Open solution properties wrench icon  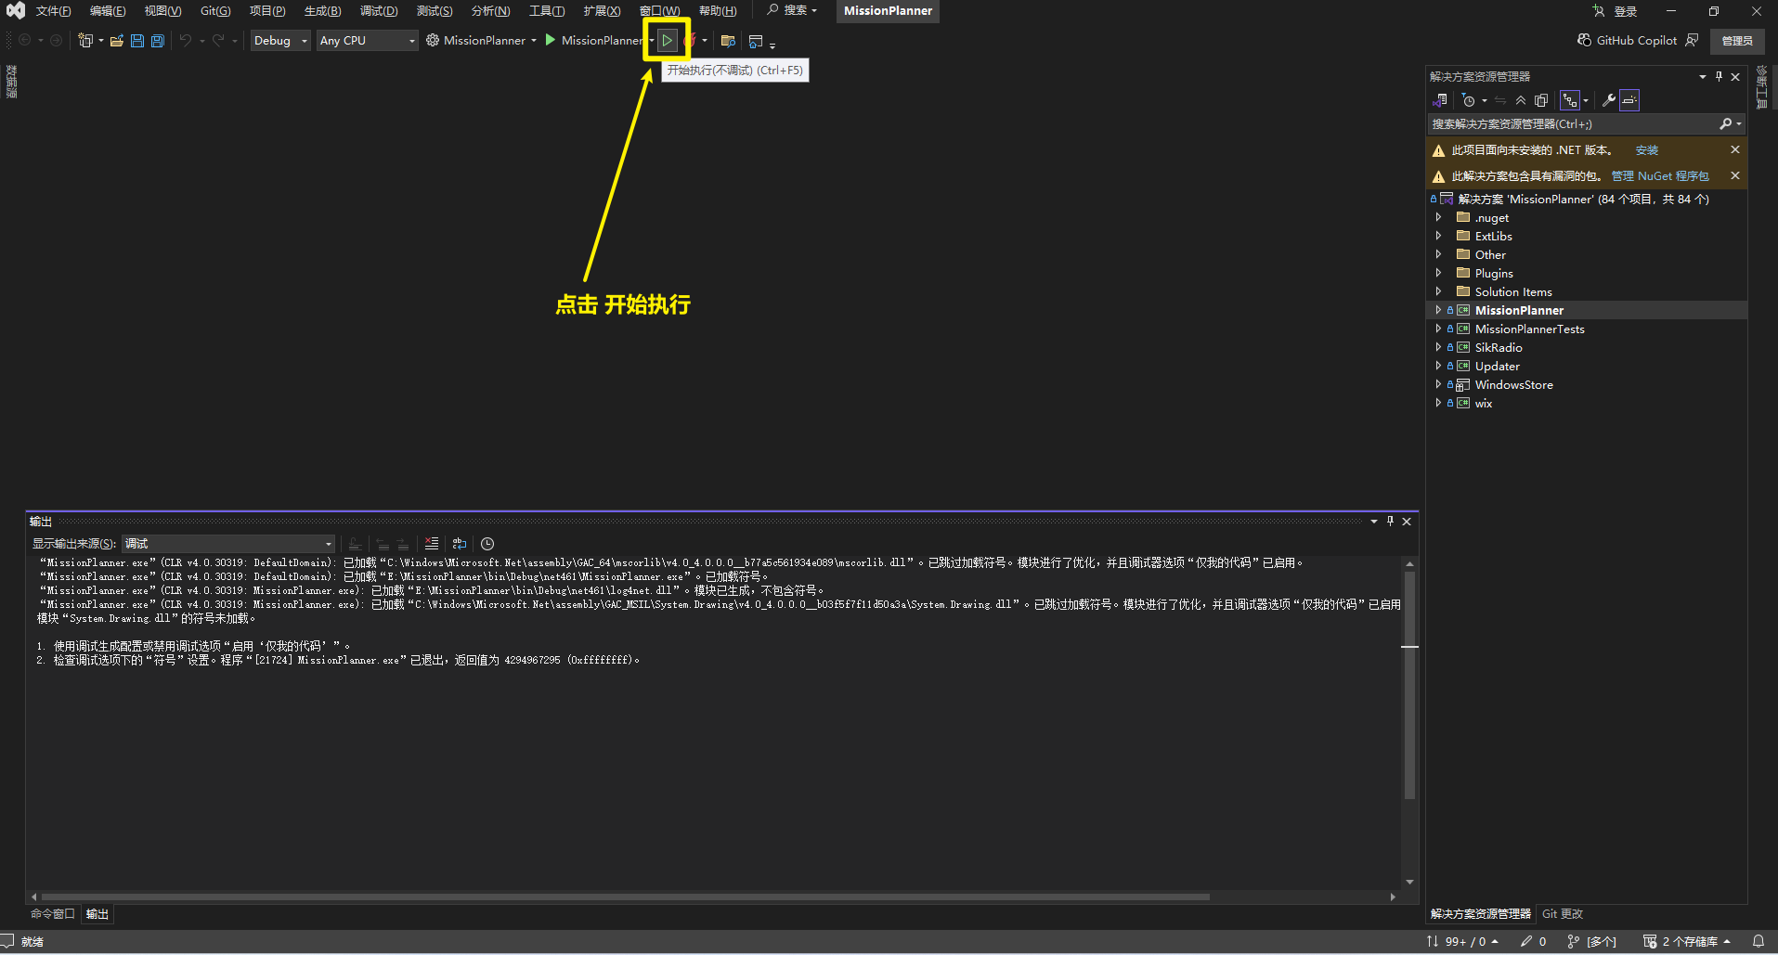point(1609,100)
